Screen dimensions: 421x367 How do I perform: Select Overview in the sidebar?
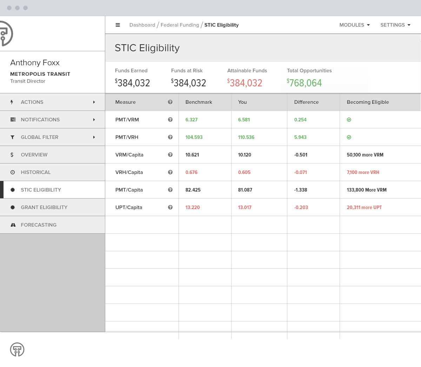pyautogui.click(x=53, y=155)
